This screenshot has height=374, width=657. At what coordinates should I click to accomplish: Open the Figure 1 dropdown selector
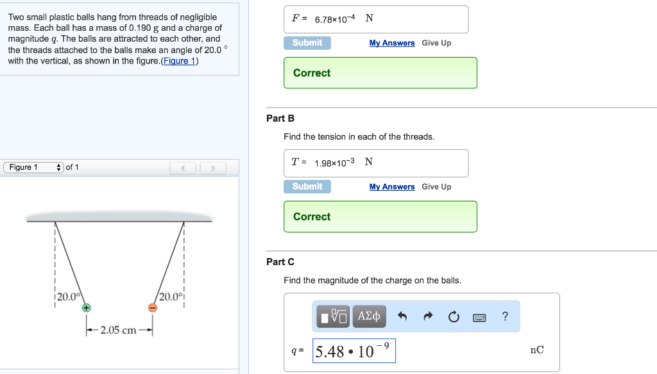(33, 168)
